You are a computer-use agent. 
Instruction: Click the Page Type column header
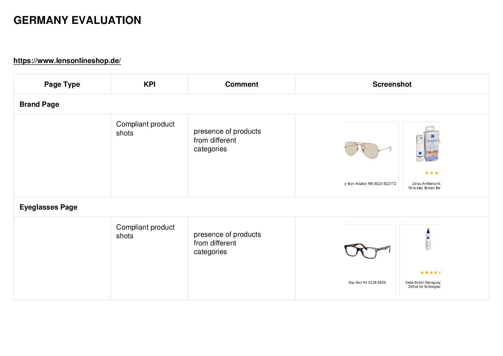pos(62,84)
